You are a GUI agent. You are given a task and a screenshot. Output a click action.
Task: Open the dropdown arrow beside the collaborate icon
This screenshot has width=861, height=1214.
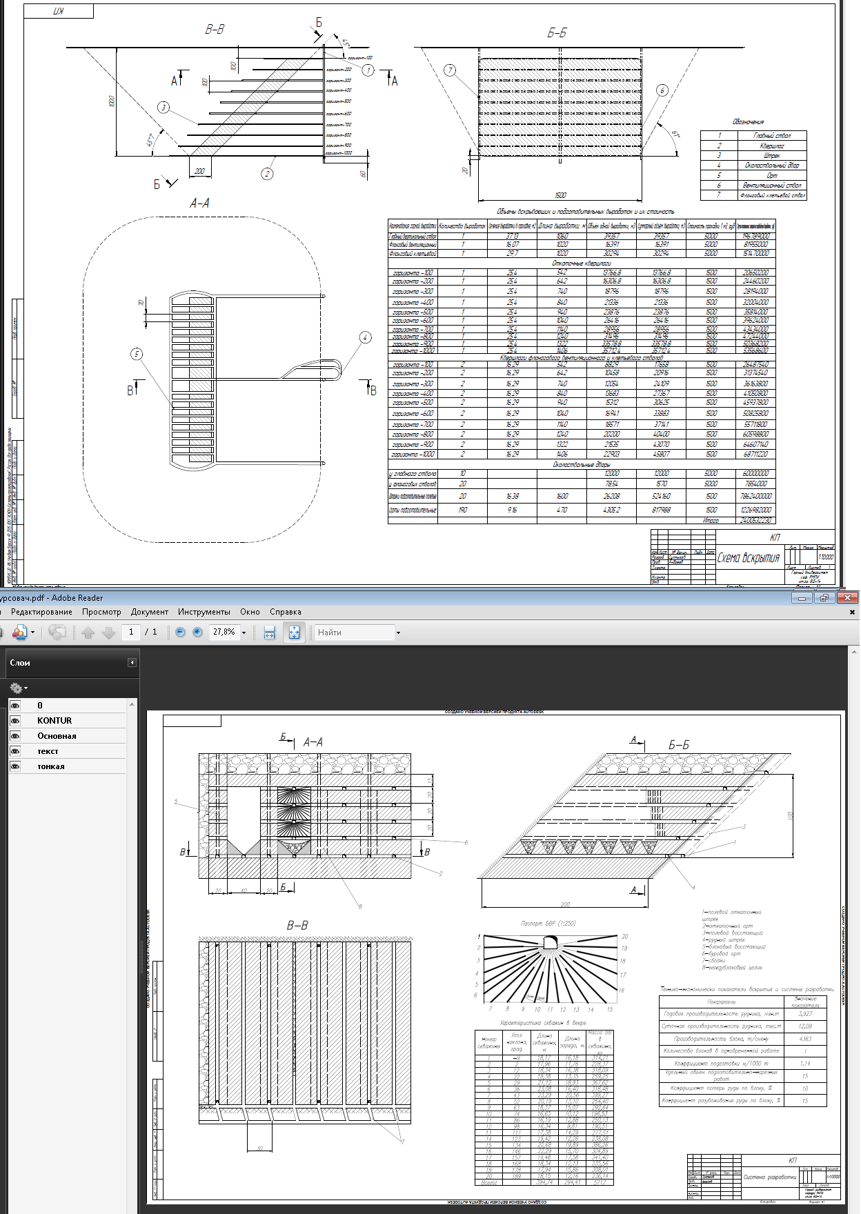coord(32,632)
